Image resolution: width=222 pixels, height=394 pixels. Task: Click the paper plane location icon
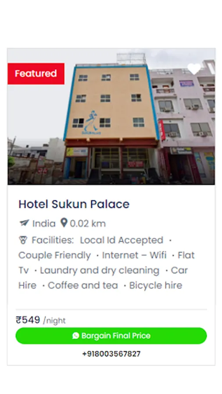pyautogui.click(x=24, y=223)
